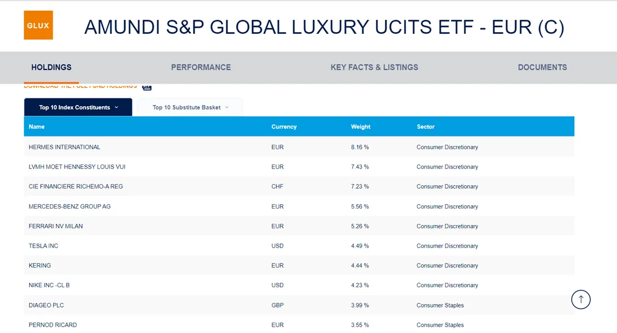The image size is (617, 333).
Task: Select LVMH MOET HENNESSY LOUIS VUI name
Action: 77,167
